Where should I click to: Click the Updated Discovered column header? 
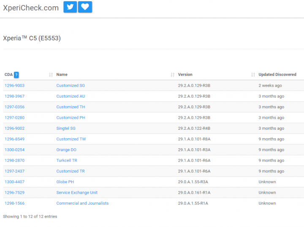[x=277, y=75]
